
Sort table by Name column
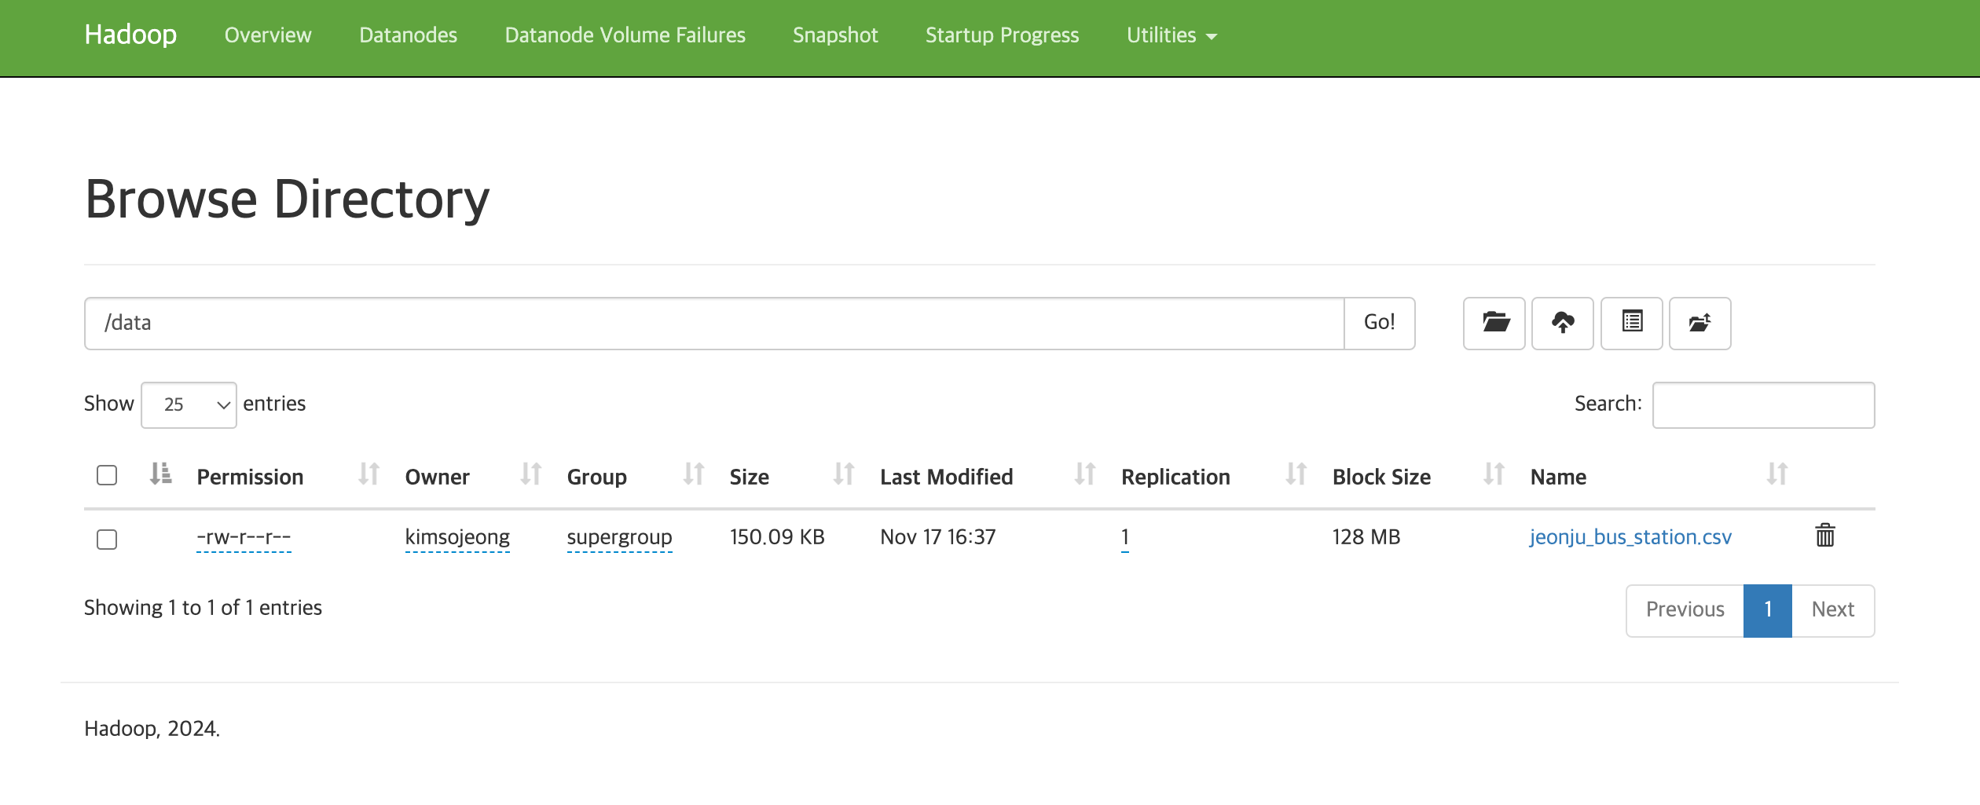point(1776,474)
